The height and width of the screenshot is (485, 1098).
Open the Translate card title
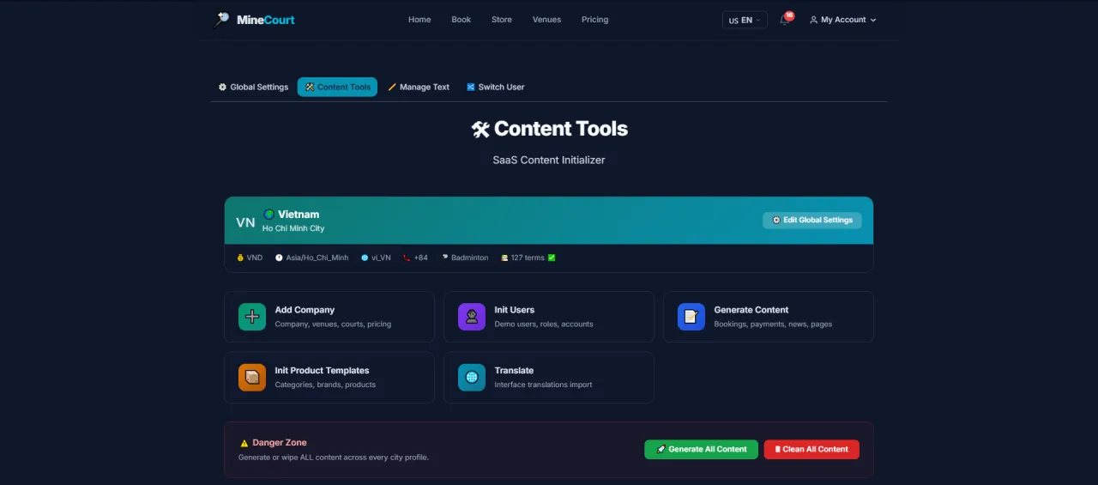514,371
